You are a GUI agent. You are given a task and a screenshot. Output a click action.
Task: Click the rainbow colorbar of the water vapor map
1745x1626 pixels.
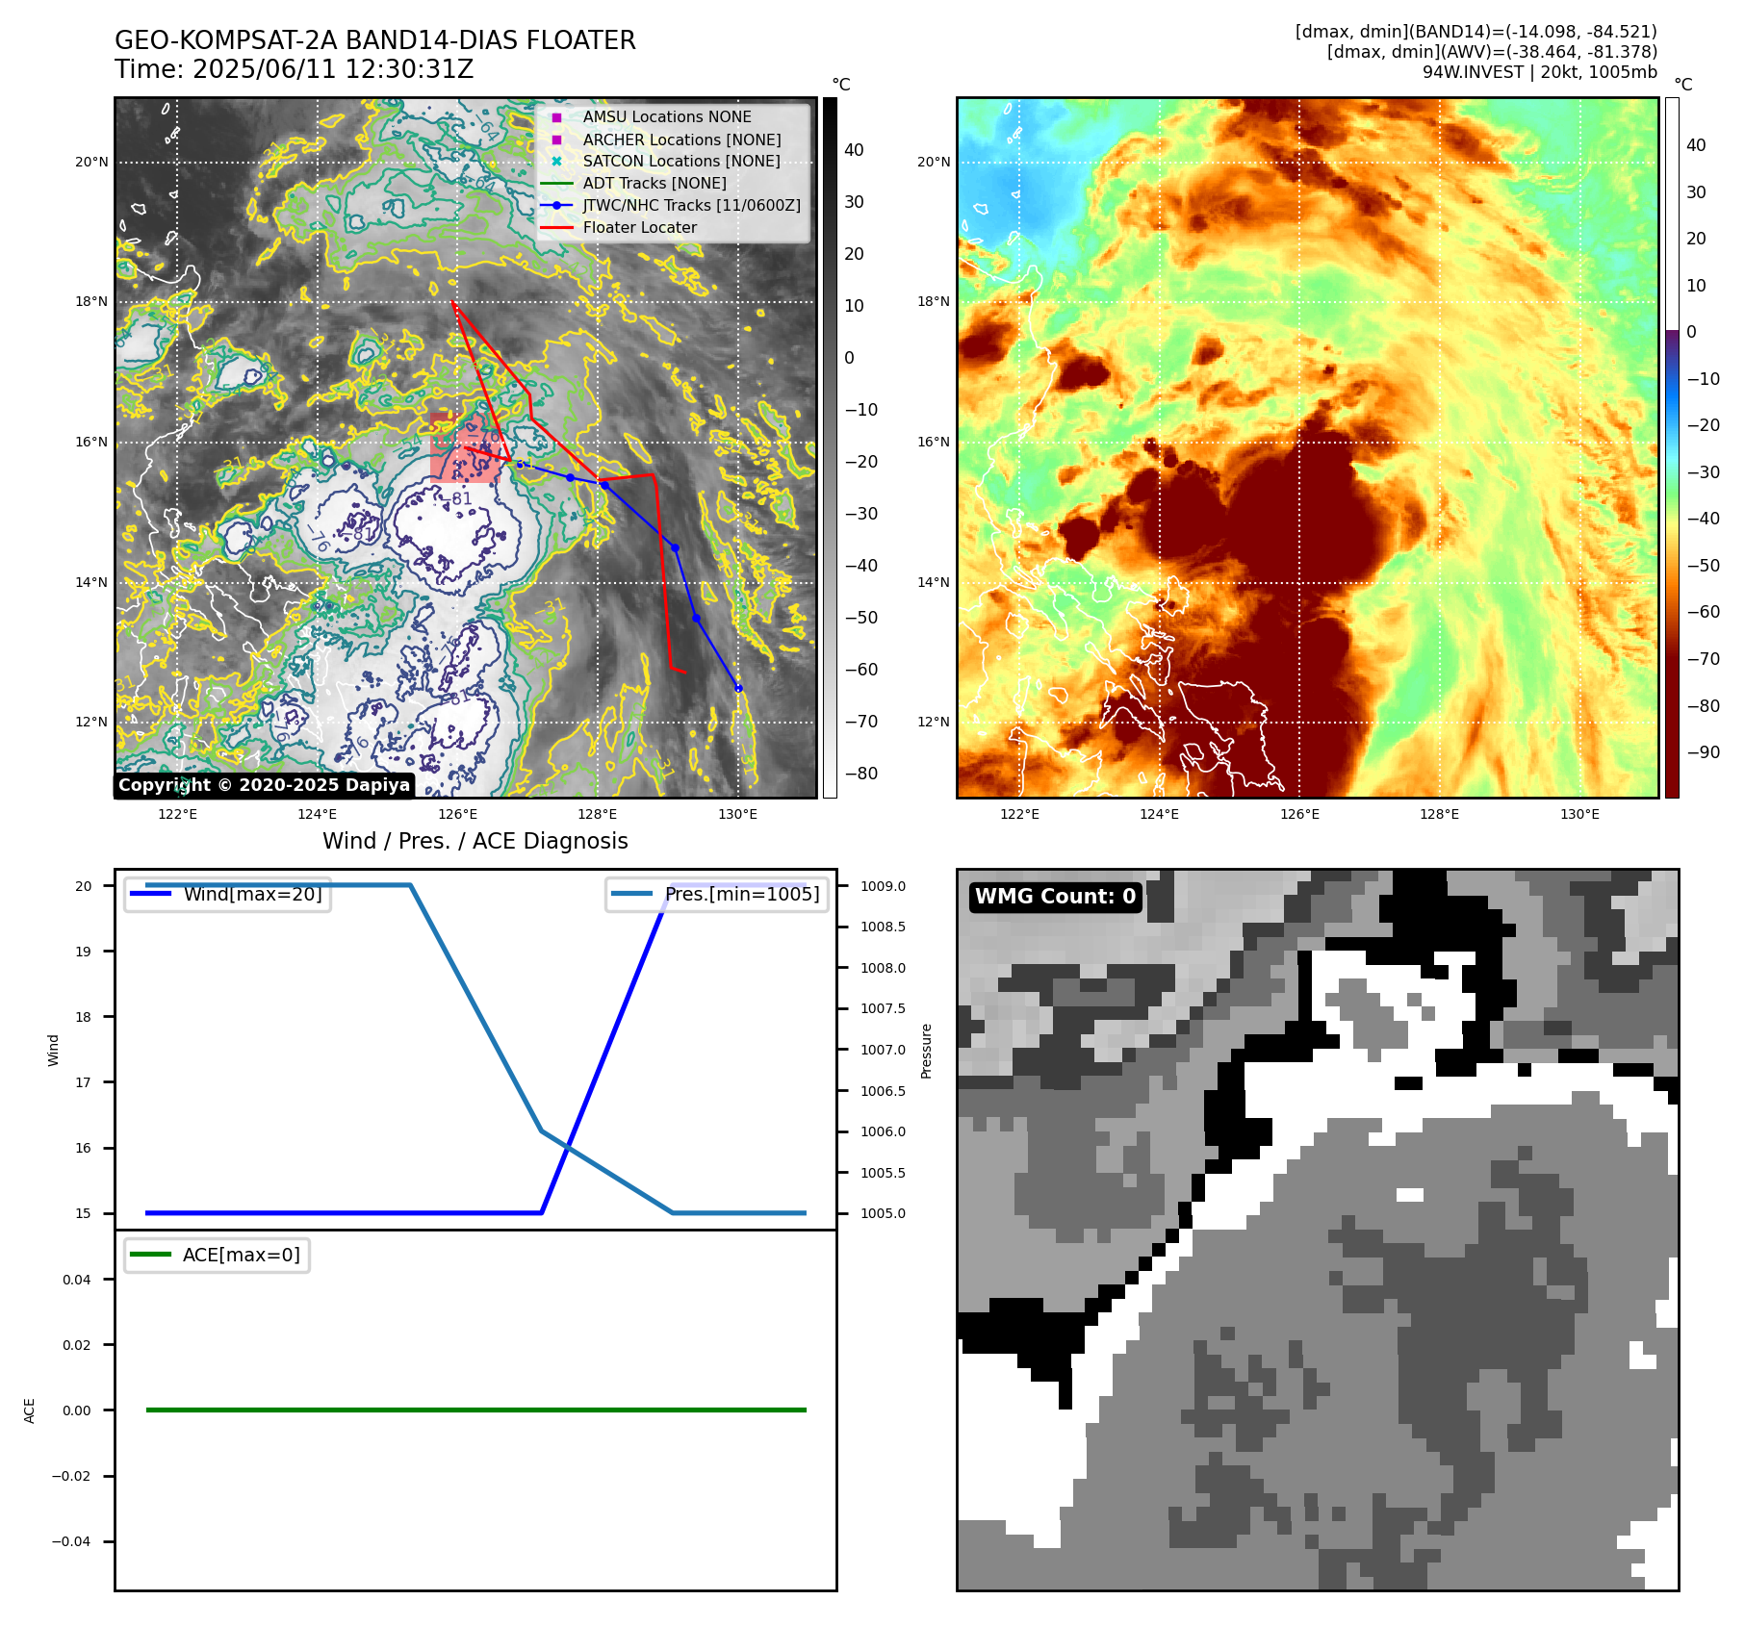click(1672, 447)
